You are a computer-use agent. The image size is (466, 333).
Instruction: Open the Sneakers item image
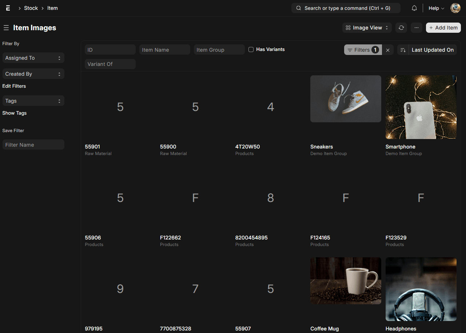click(x=346, y=99)
